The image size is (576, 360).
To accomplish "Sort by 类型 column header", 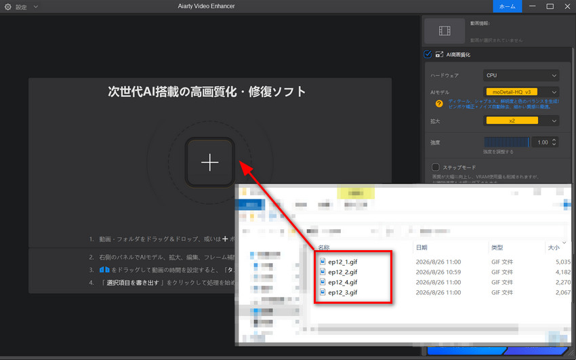I will [x=497, y=247].
